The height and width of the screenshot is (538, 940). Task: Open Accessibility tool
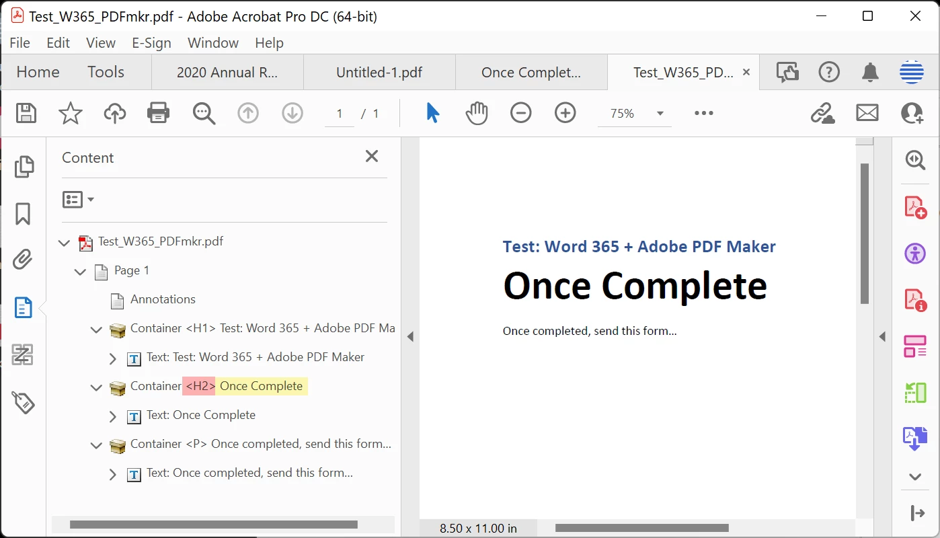point(915,254)
